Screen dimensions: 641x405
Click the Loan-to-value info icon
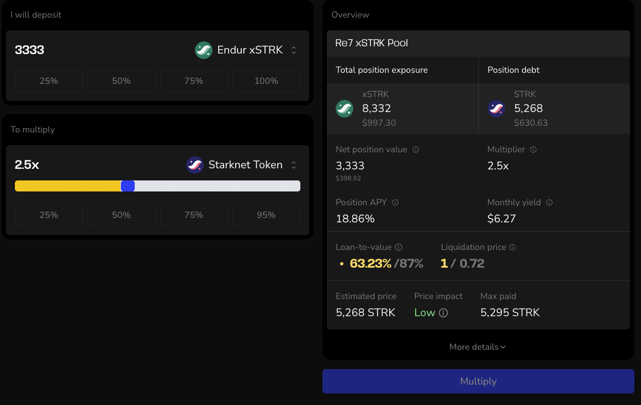pos(399,247)
